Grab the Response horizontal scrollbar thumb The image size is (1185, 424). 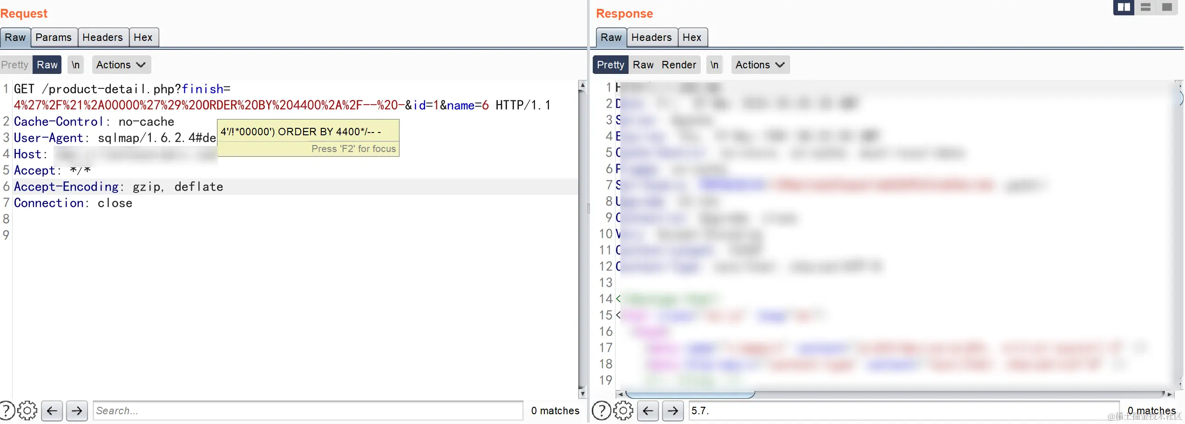690,394
